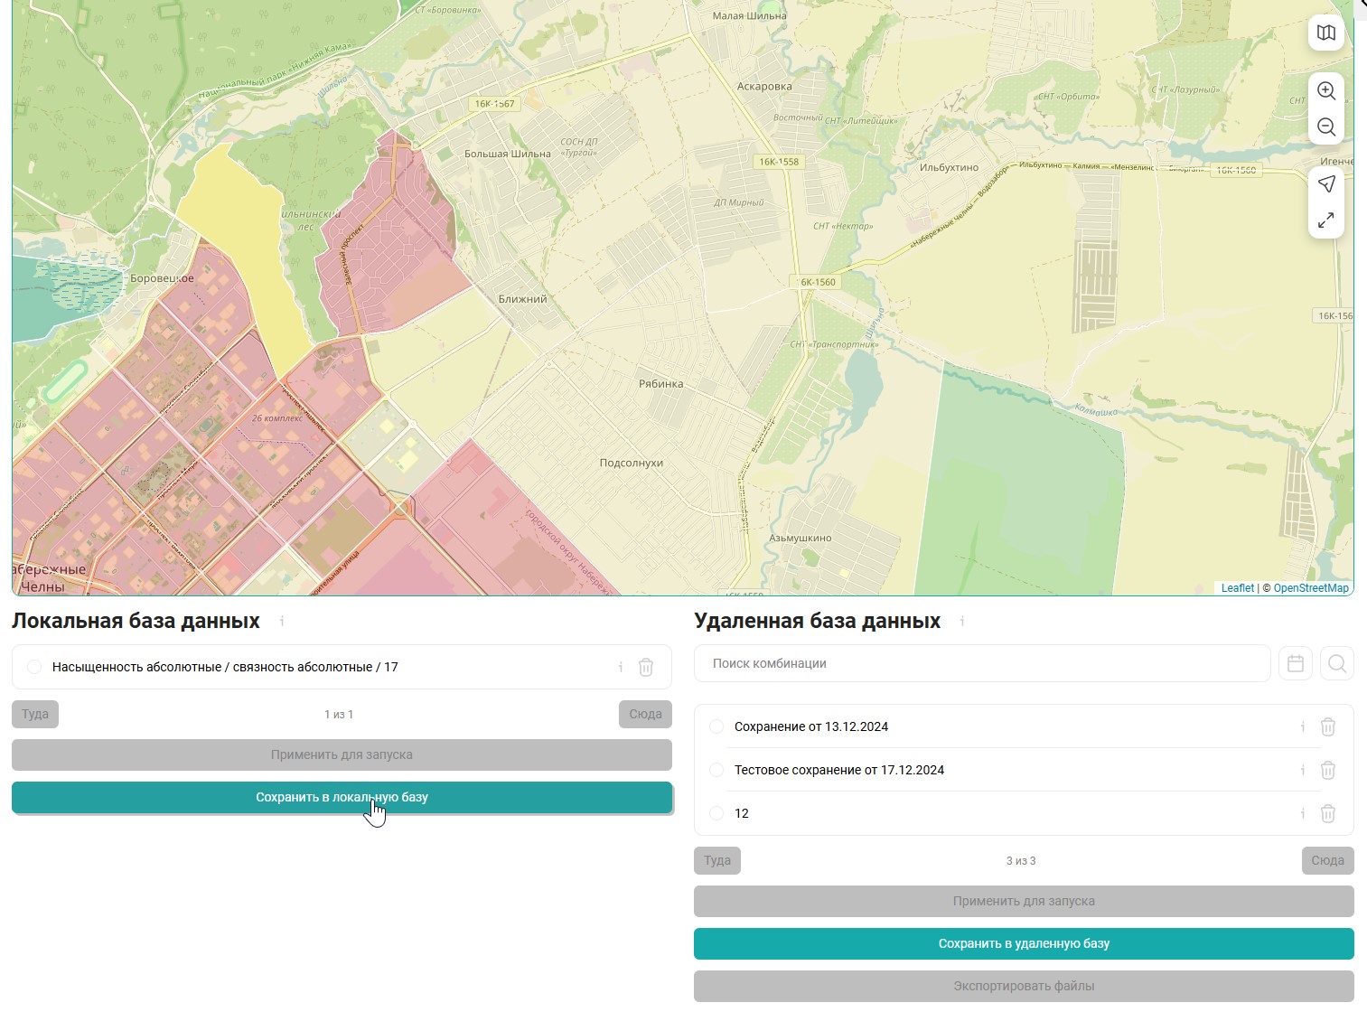This screenshot has height=1012, width=1367.
Task: Open the OpenStreetMap attribution link
Action: (1310, 588)
